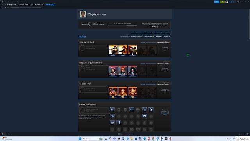Sort badges by редкости

[x=167, y=36]
